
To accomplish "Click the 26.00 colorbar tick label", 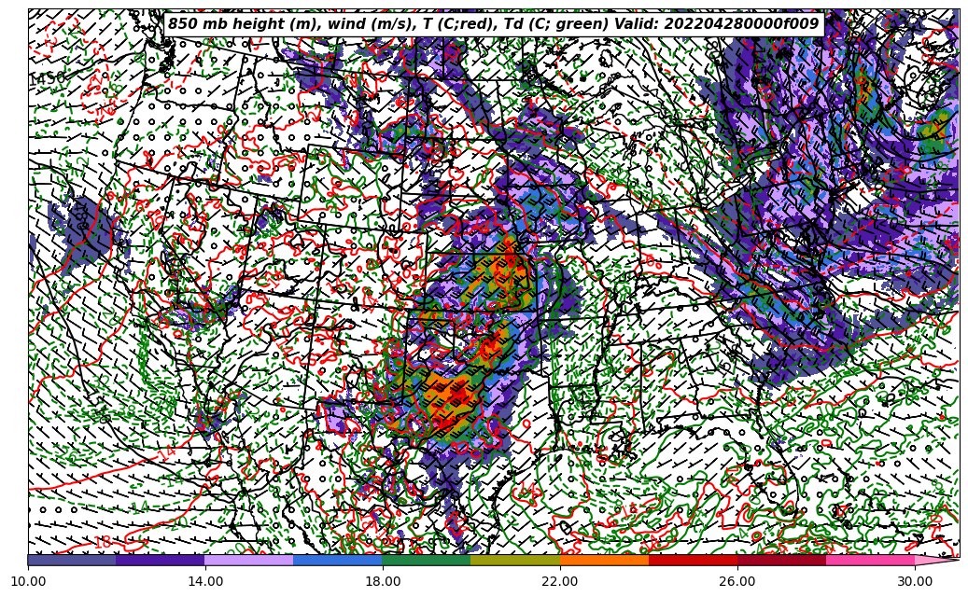I will pyautogui.click(x=737, y=581).
